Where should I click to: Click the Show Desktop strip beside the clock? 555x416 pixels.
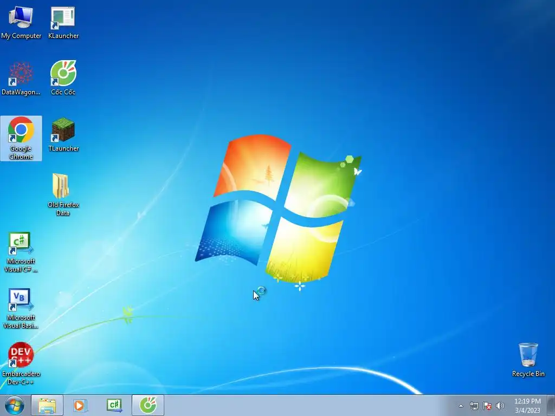(x=551, y=405)
